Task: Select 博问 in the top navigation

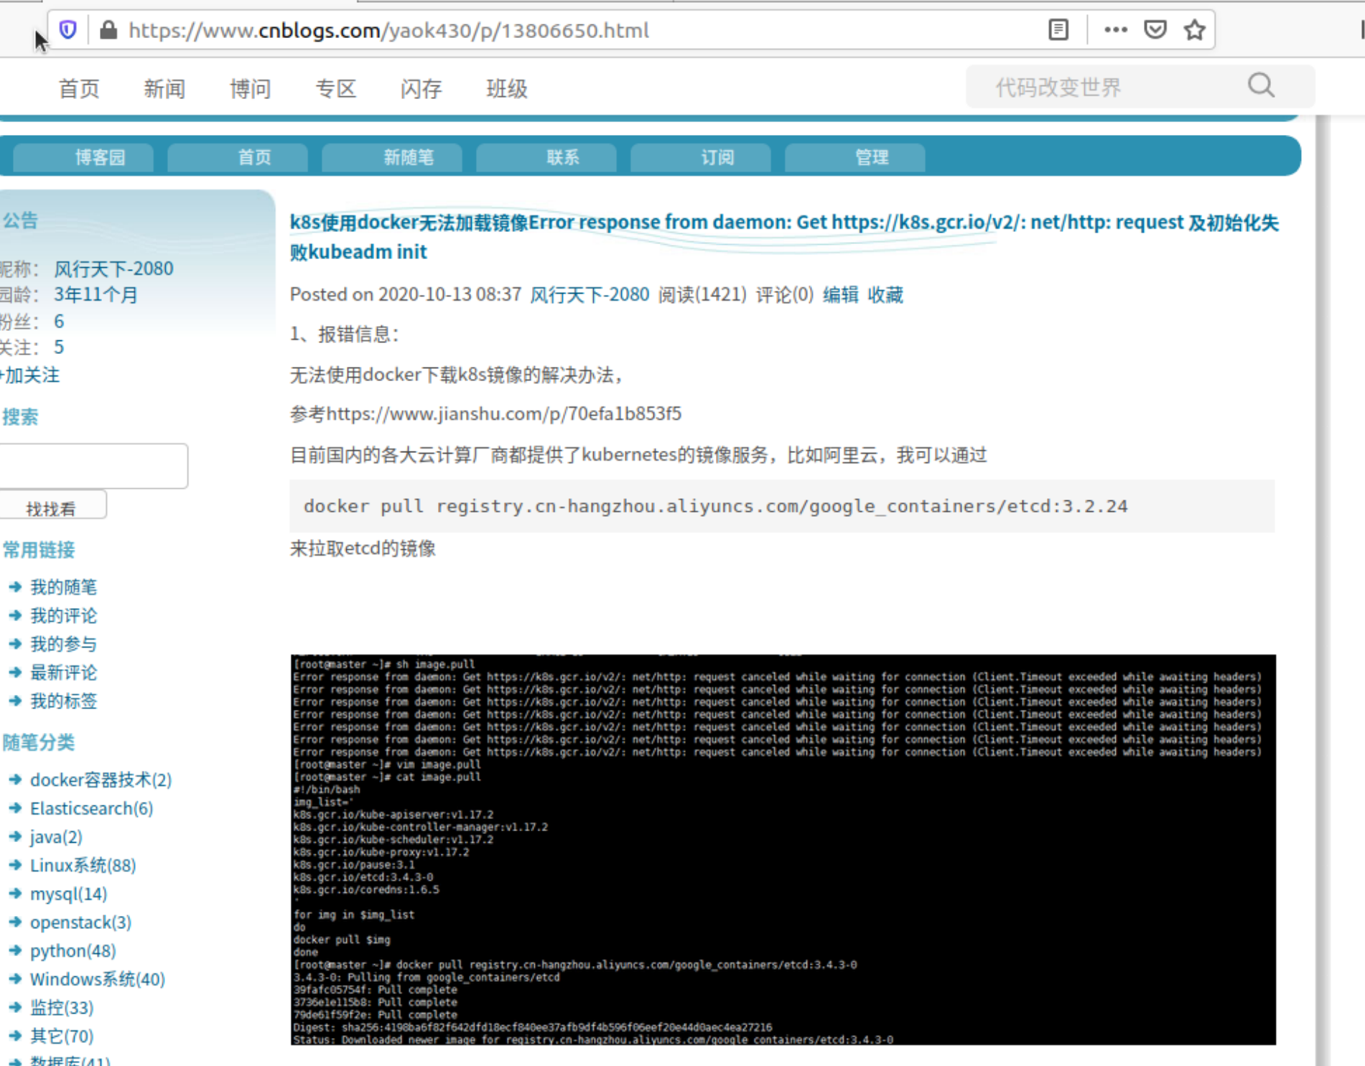Action: pos(249,88)
